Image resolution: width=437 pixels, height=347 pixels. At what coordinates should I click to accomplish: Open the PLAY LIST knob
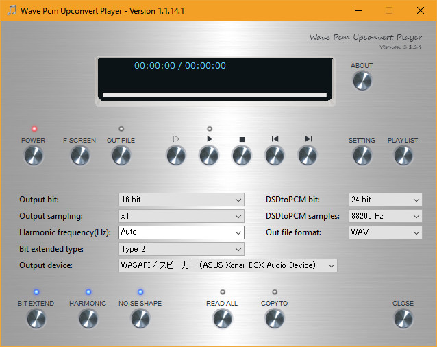point(403,156)
